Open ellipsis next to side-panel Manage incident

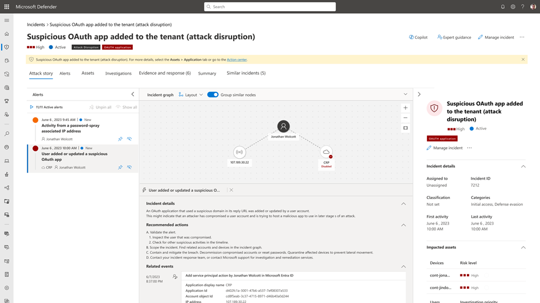pyautogui.click(x=470, y=148)
